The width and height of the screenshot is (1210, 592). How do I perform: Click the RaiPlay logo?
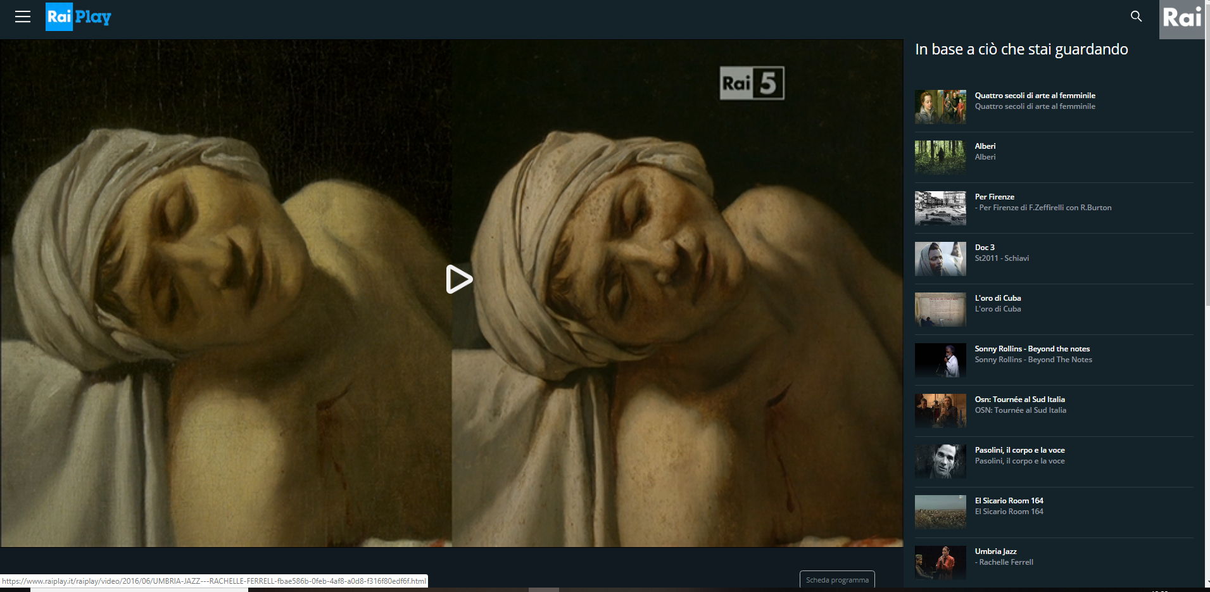[x=79, y=16]
